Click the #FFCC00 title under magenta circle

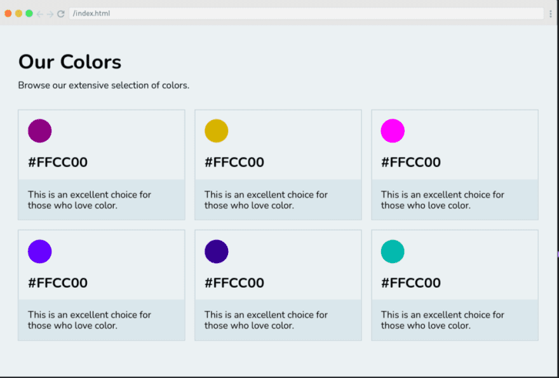(x=410, y=163)
